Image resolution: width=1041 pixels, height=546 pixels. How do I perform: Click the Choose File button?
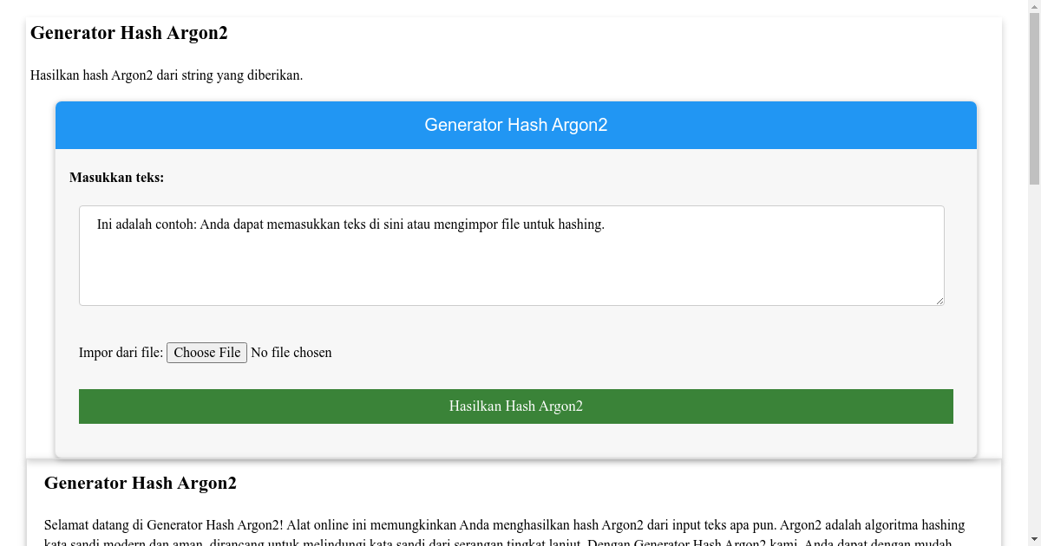pos(206,352)
